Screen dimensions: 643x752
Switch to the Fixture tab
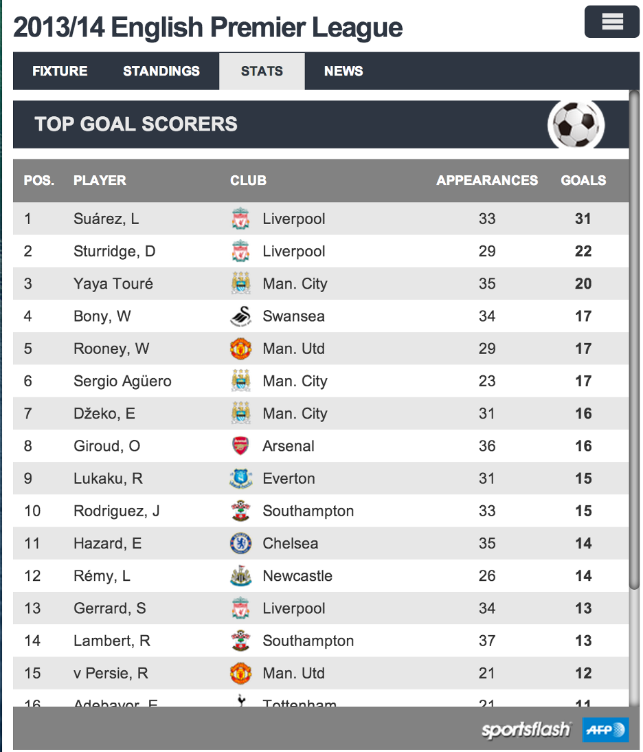pos(60,71)
